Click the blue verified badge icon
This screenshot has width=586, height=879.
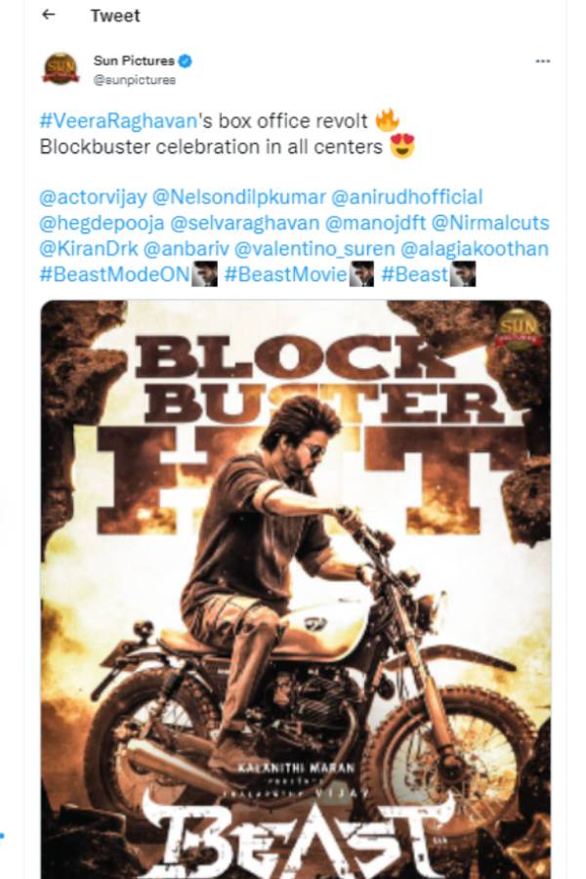(186, 61)
